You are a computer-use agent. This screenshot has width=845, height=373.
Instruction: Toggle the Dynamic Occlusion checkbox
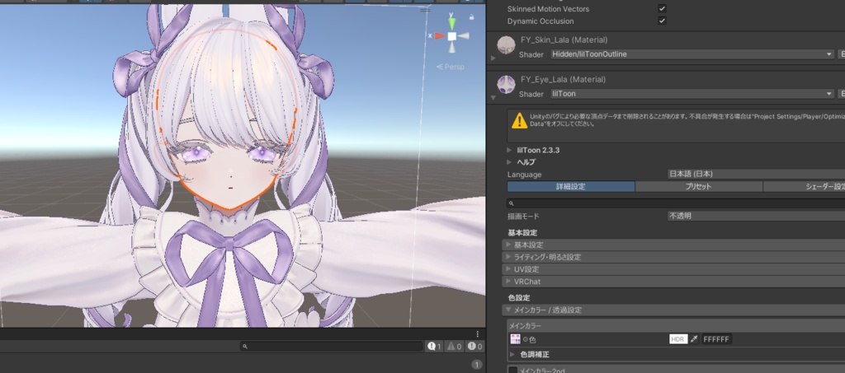662,21
